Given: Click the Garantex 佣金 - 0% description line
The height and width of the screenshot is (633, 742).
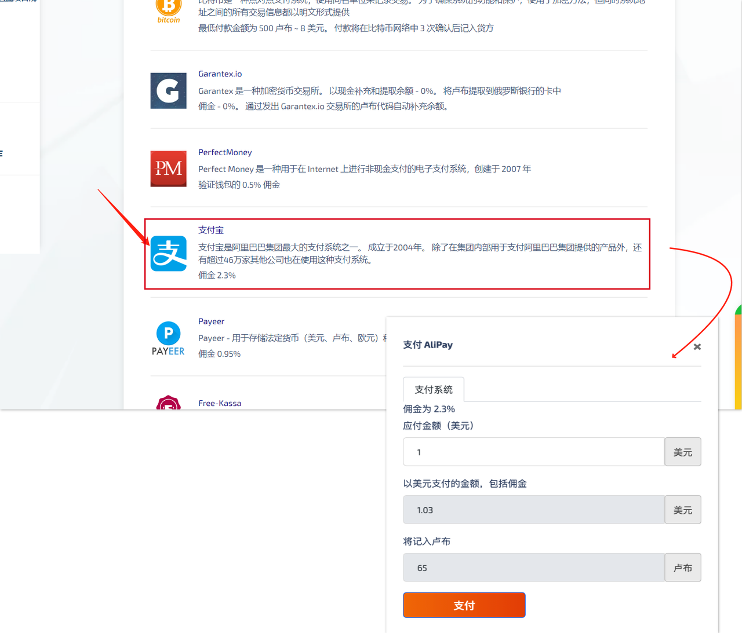Looking at the screenshot, I should [x=324, y=106].
